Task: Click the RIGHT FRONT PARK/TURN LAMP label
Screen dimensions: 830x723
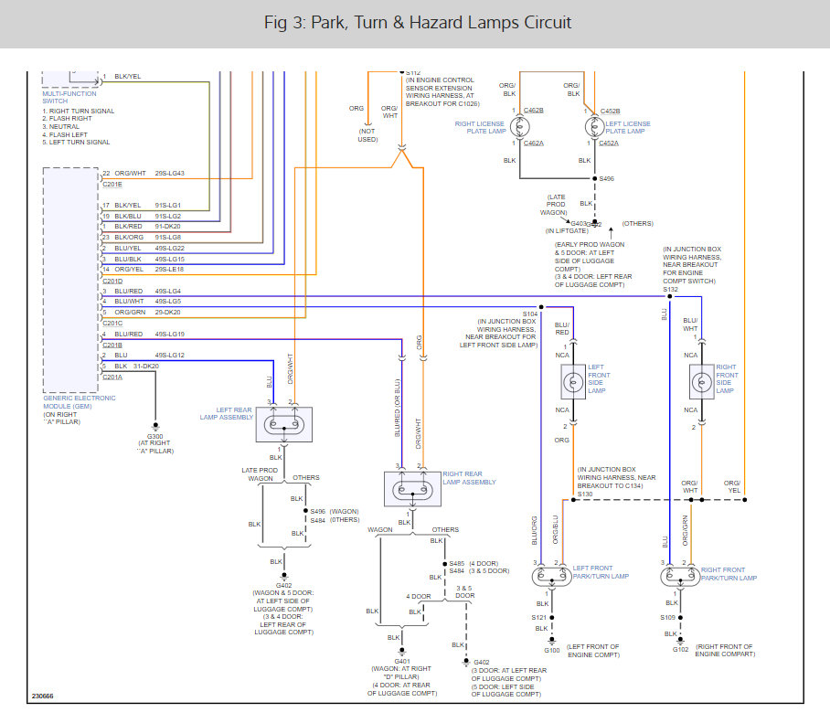Action: pyautogui.click(x=729, y=574)
